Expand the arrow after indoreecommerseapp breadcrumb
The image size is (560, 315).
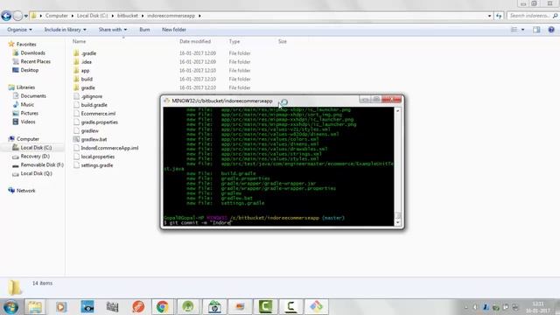click(x=199, y=16)
